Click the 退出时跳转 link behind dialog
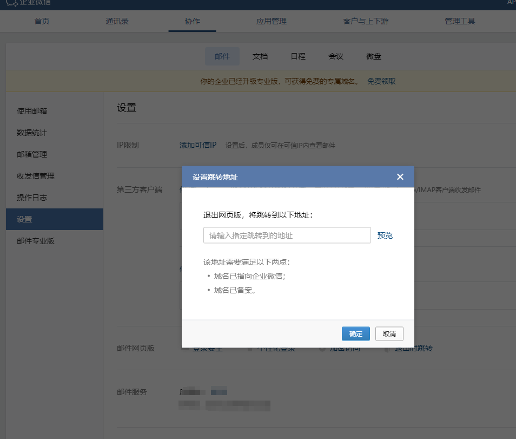 tap(414, 349)
